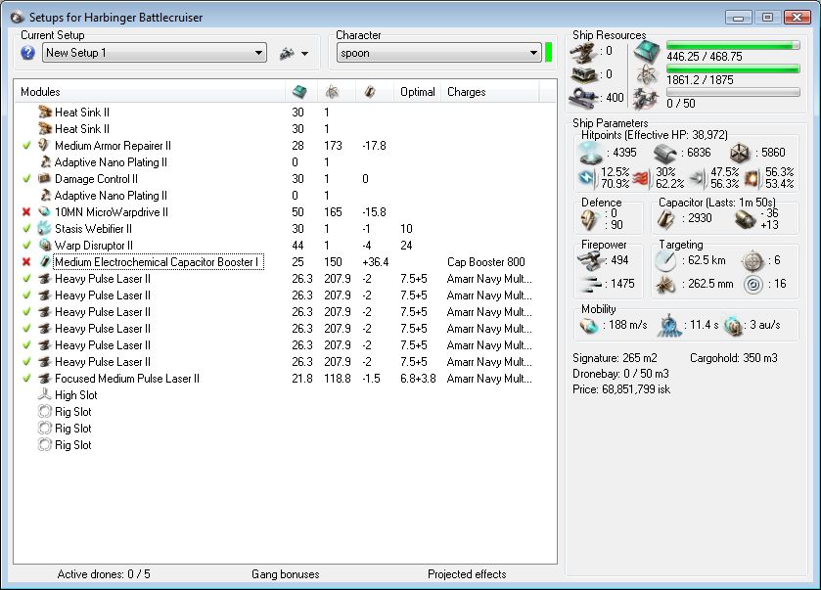Expand the ship icon dropdown arrow
This screenshot has width=821, height=590.
click(x=304, y=54)
